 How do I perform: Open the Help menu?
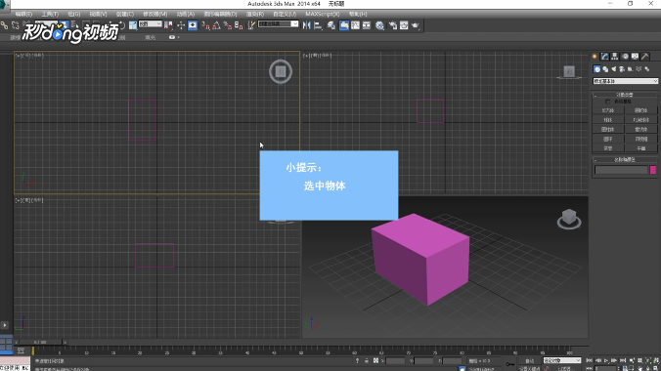point(358,14)
